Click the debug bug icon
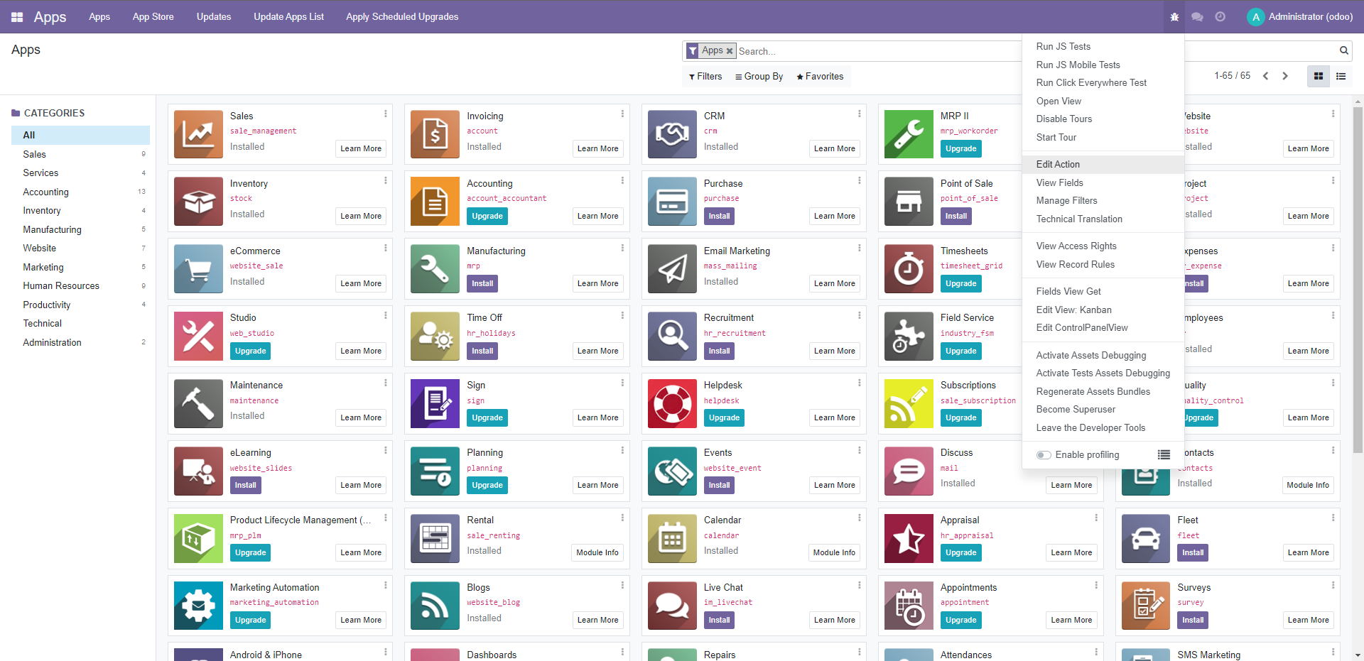 [x=1174, y=16]
